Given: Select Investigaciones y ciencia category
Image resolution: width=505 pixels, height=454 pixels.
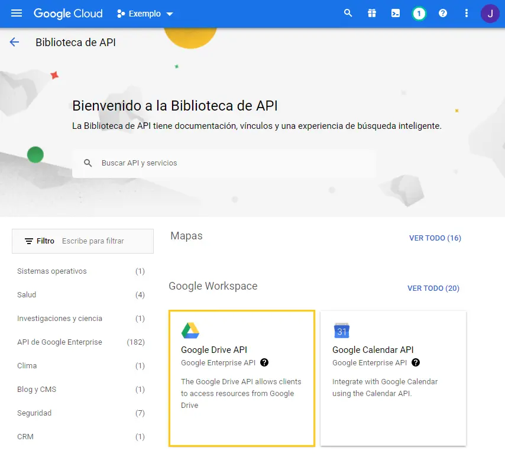Looking at the screenshot, I should (x=81, y=319).
